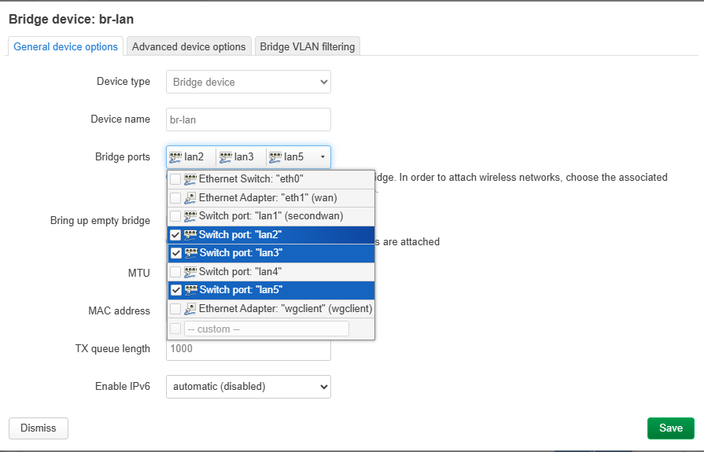
Task: Check the eth1 (wan) checkbox
Action: (x=175, y=198)
